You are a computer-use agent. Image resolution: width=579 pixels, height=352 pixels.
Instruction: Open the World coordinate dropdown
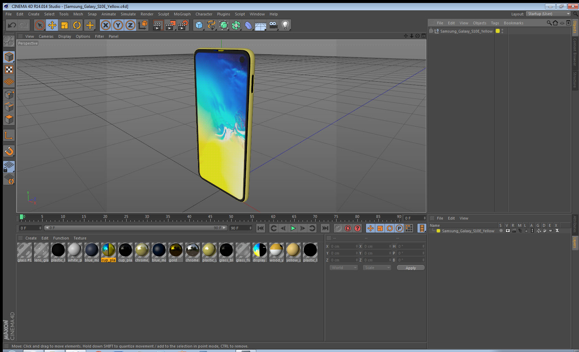(x=343, y=268)
